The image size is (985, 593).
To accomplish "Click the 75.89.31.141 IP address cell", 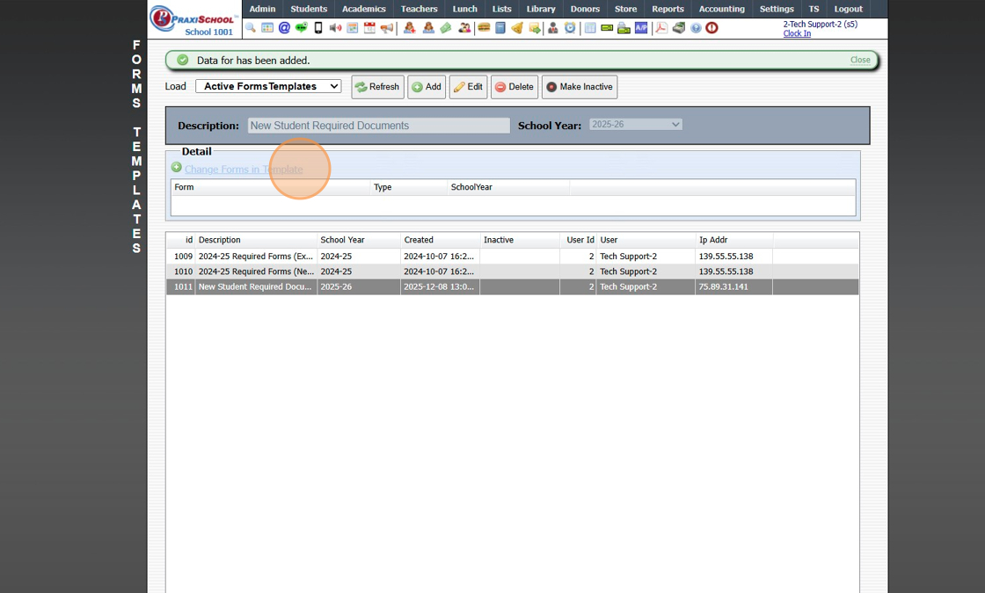I will 733,286.
